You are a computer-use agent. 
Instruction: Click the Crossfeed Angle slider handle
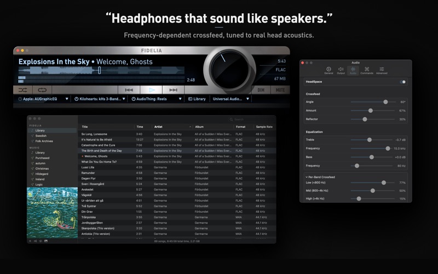[385, 102]
